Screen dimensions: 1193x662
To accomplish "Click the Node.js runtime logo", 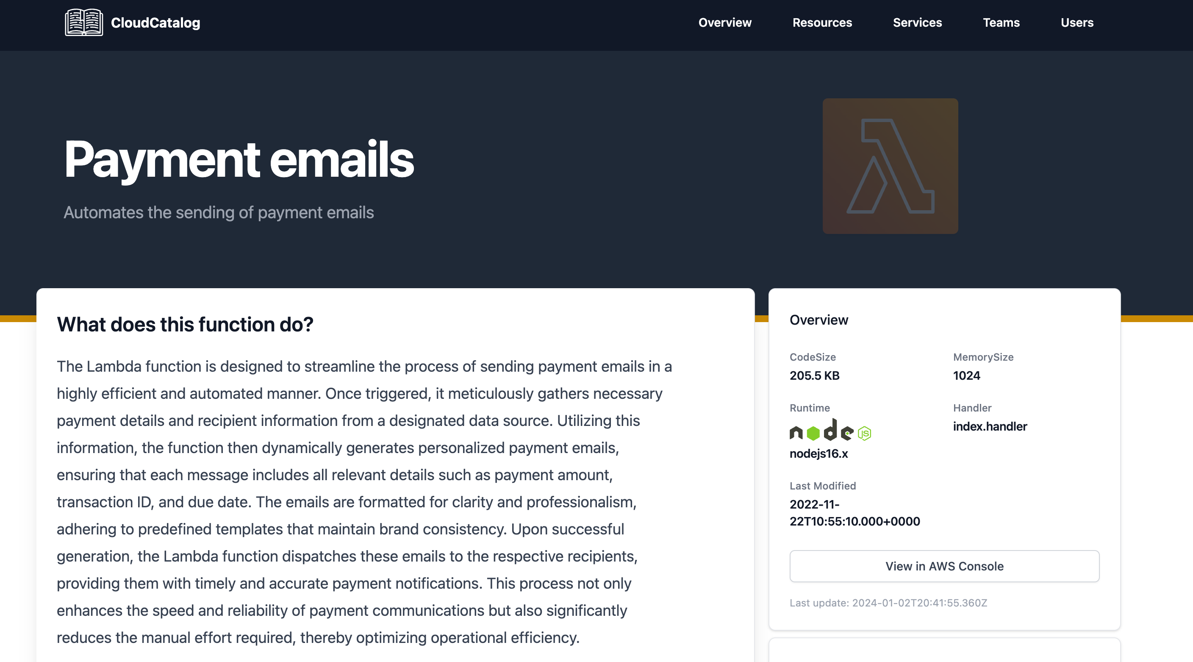I will coord(830,430).
